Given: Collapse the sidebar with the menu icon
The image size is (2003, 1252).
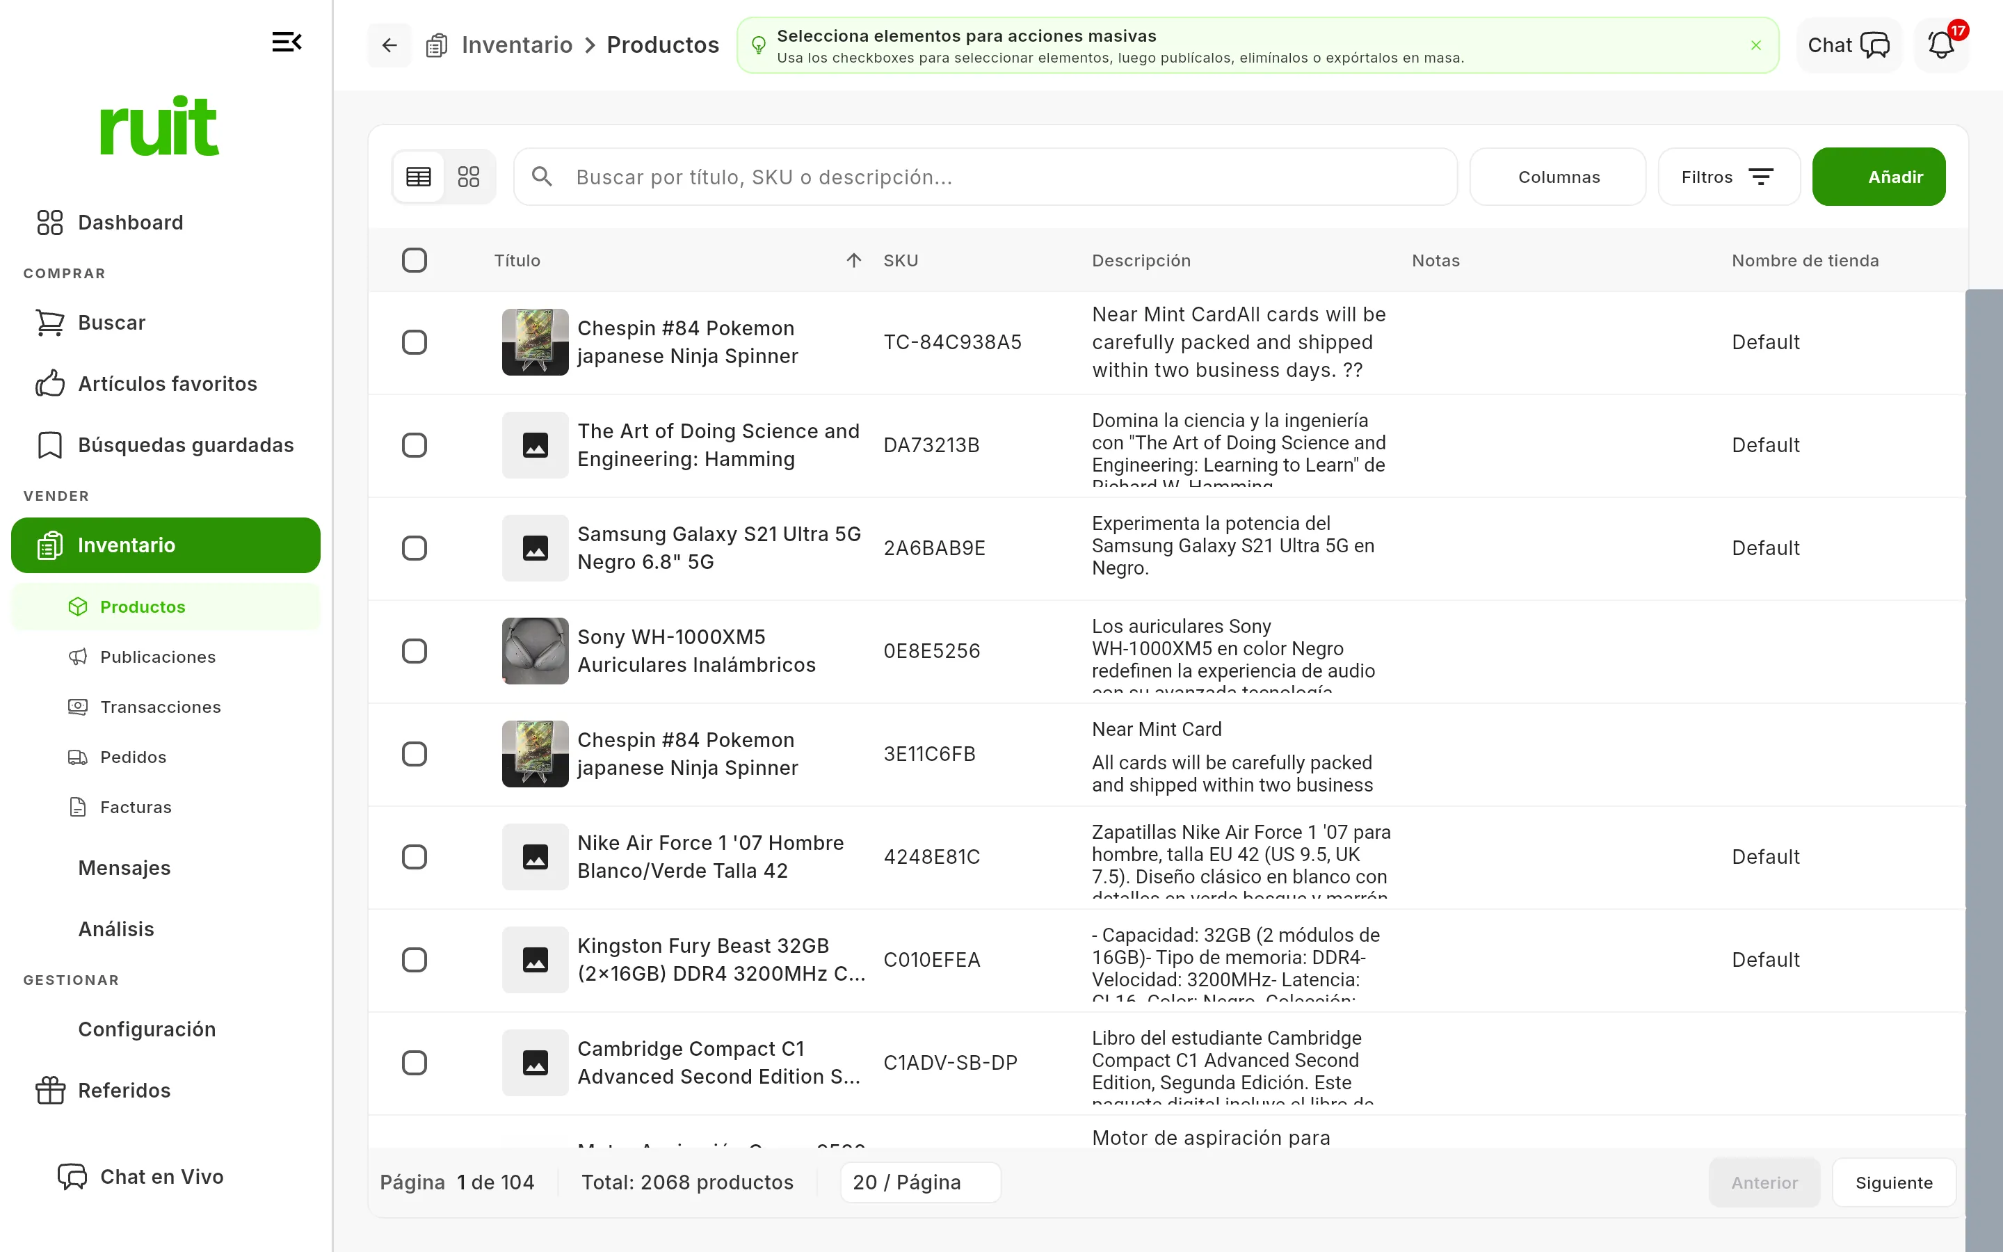Looking at the screenshot, I should [287, 42].
